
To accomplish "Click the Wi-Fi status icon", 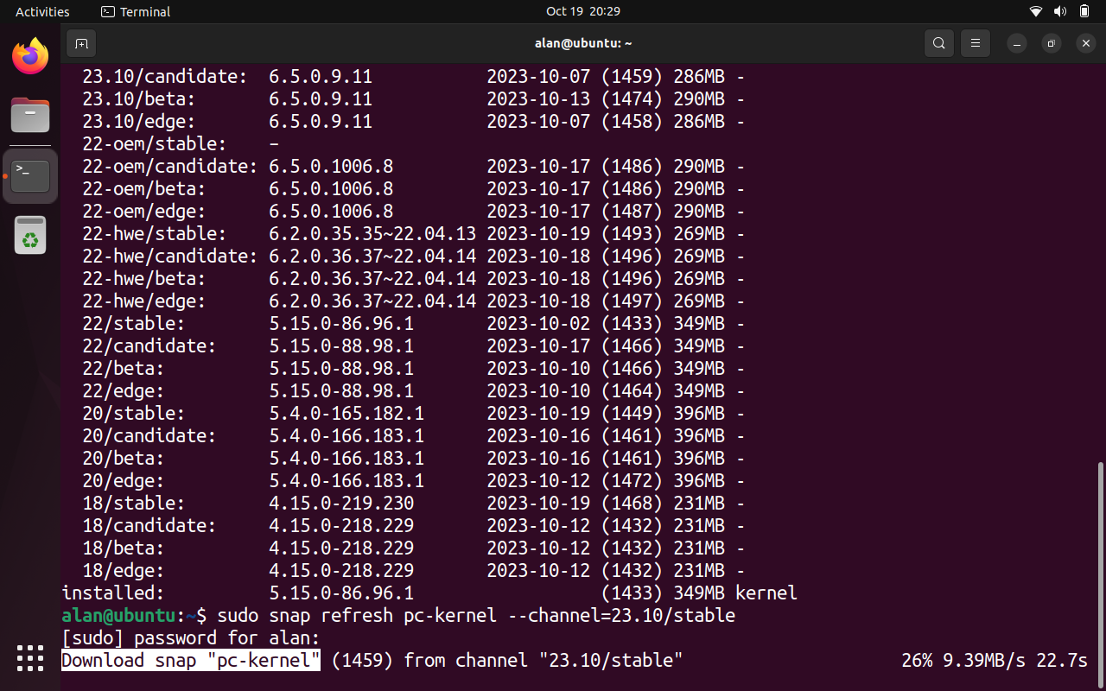I will [1036, 12].
